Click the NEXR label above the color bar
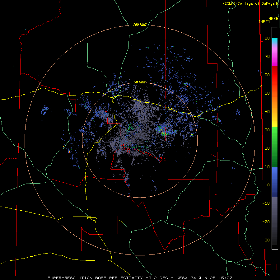 273,19
